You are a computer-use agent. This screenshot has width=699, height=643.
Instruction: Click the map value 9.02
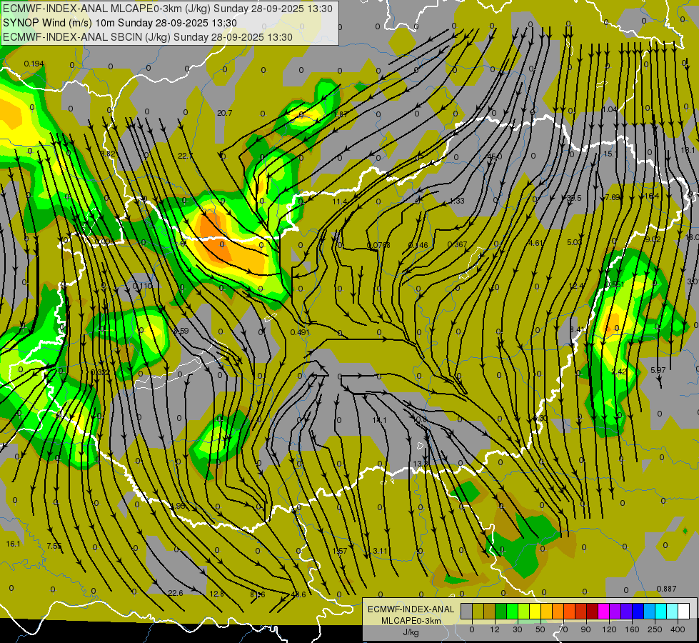653,239
